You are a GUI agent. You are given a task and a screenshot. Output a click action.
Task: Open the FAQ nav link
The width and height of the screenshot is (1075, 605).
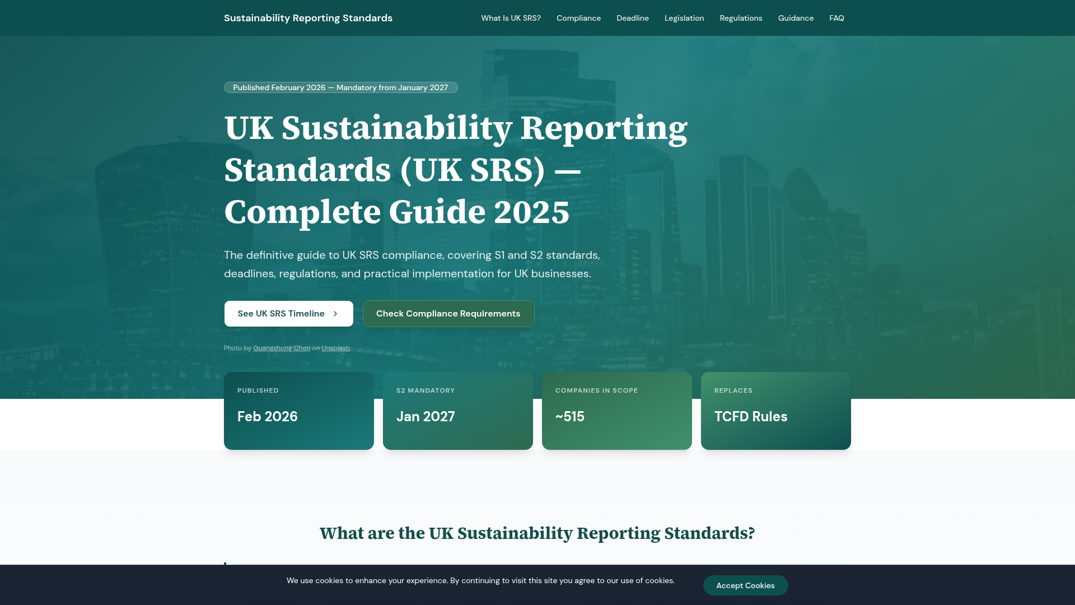(x=836, y=18)
